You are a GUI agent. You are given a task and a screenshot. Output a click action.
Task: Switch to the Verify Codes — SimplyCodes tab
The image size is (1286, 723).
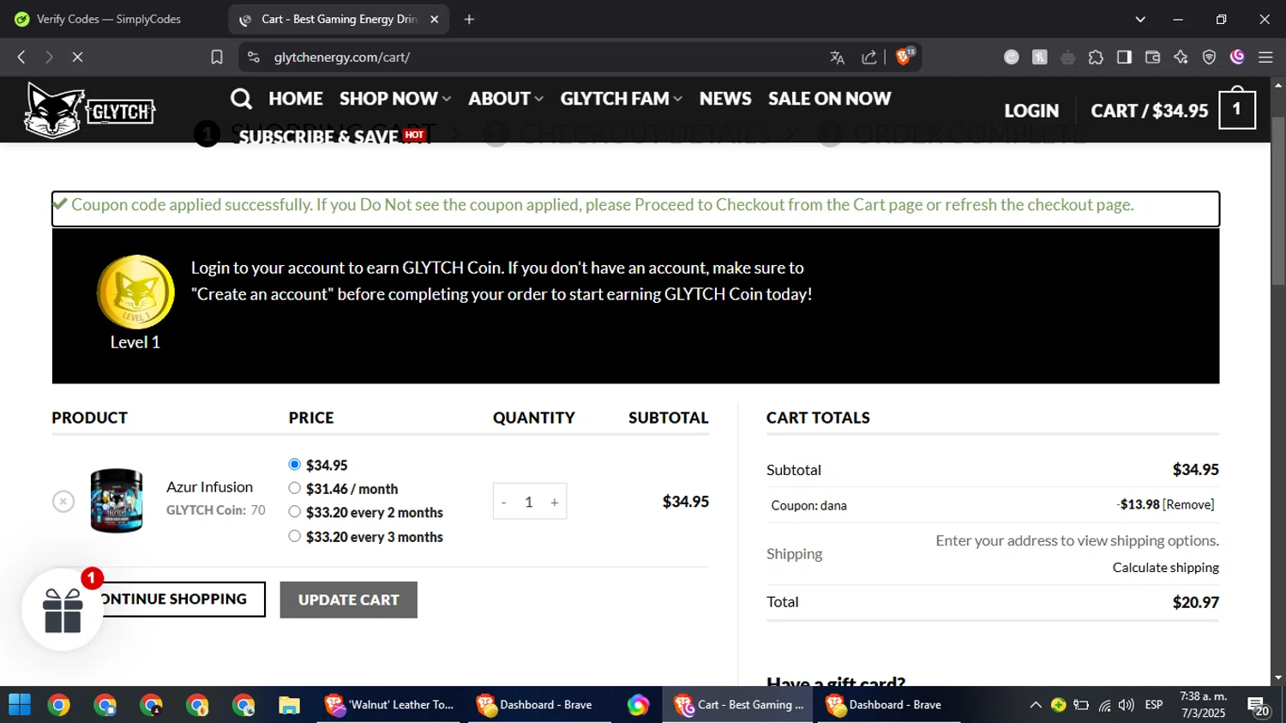(x=109, y=19)
